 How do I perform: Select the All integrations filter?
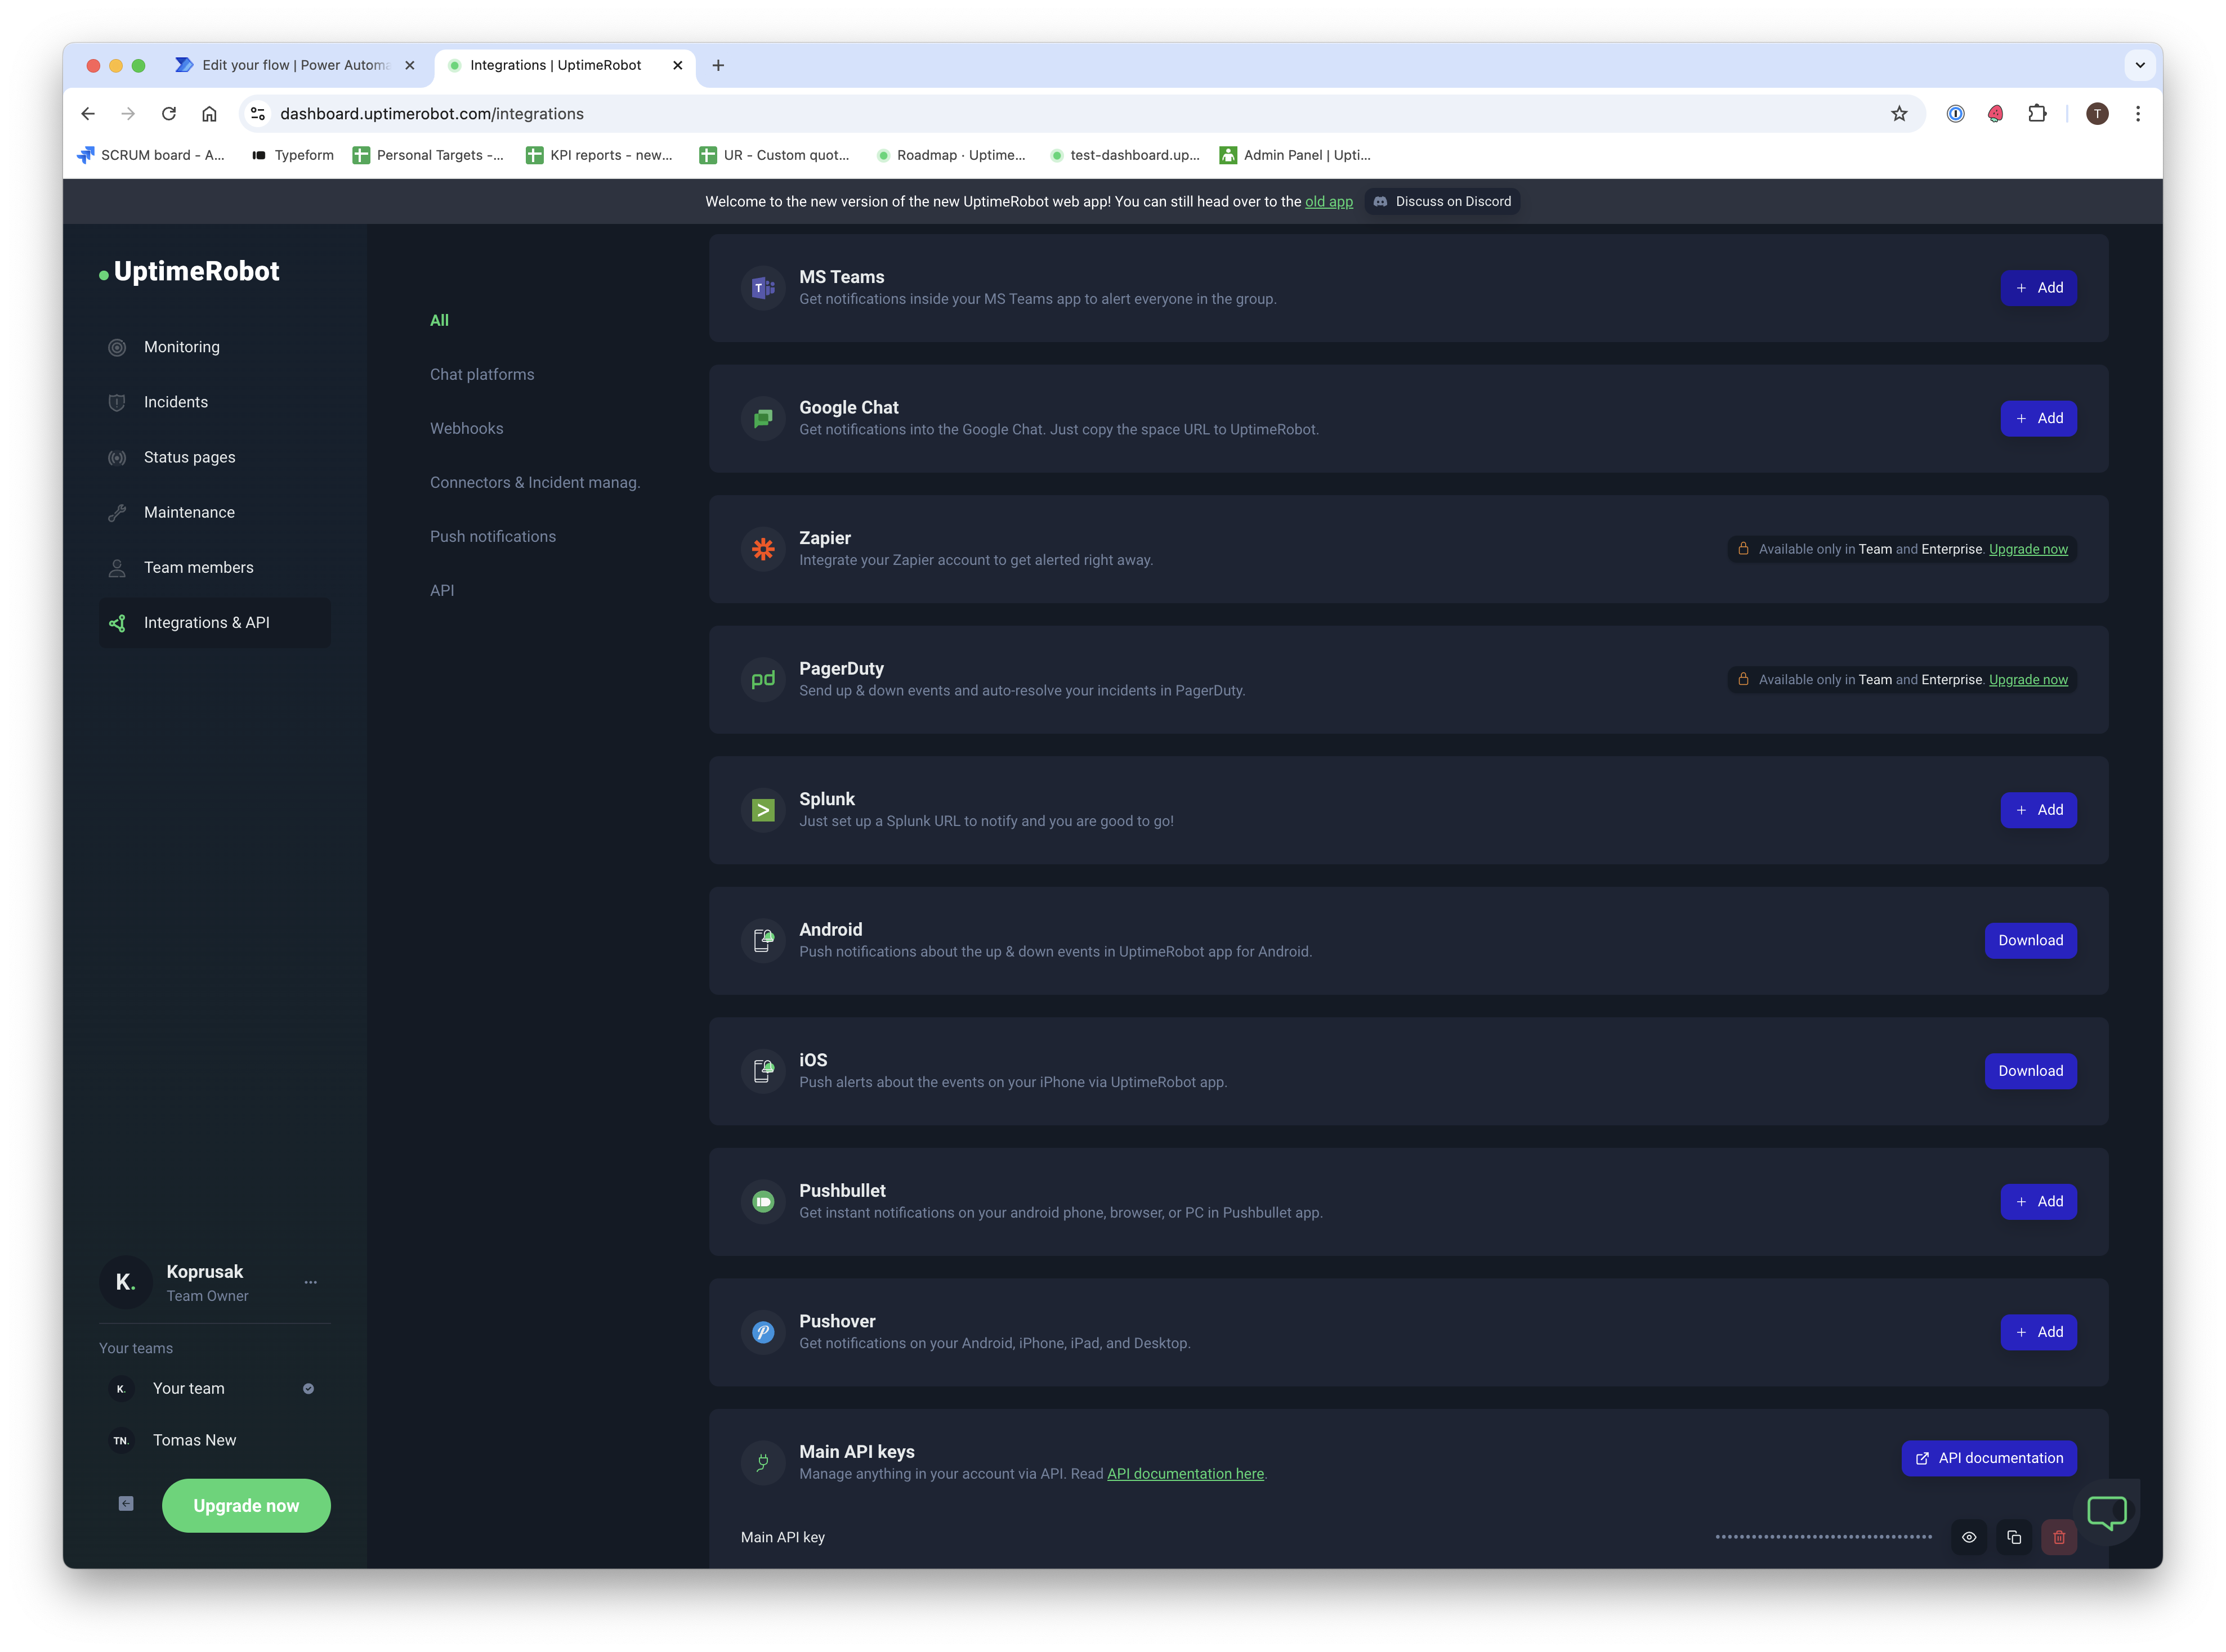point(439,320)
